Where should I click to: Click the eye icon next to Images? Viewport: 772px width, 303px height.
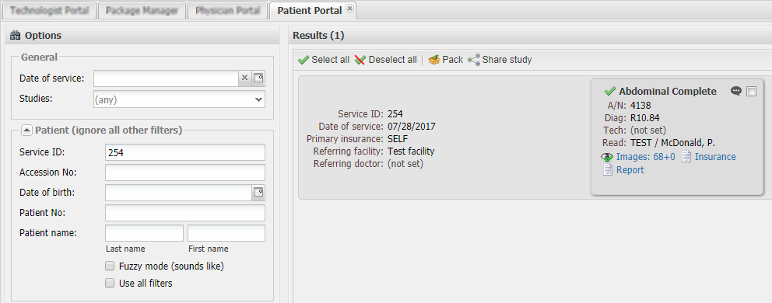coord(608,157)
